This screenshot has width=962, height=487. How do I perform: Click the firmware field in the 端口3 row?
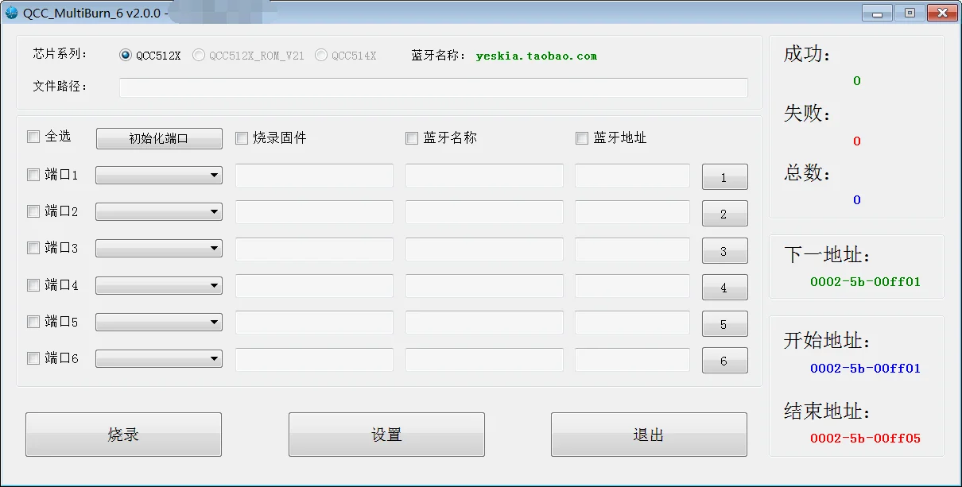point(314,249)
